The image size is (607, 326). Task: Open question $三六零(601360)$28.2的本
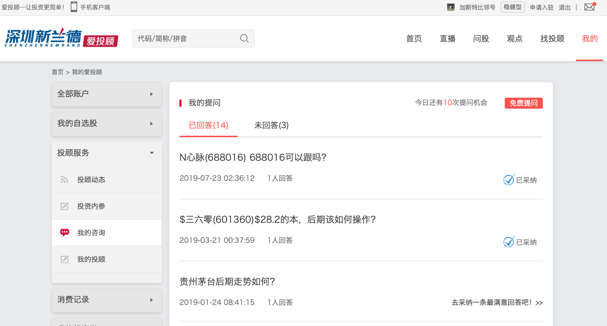[x=278, y=220]
